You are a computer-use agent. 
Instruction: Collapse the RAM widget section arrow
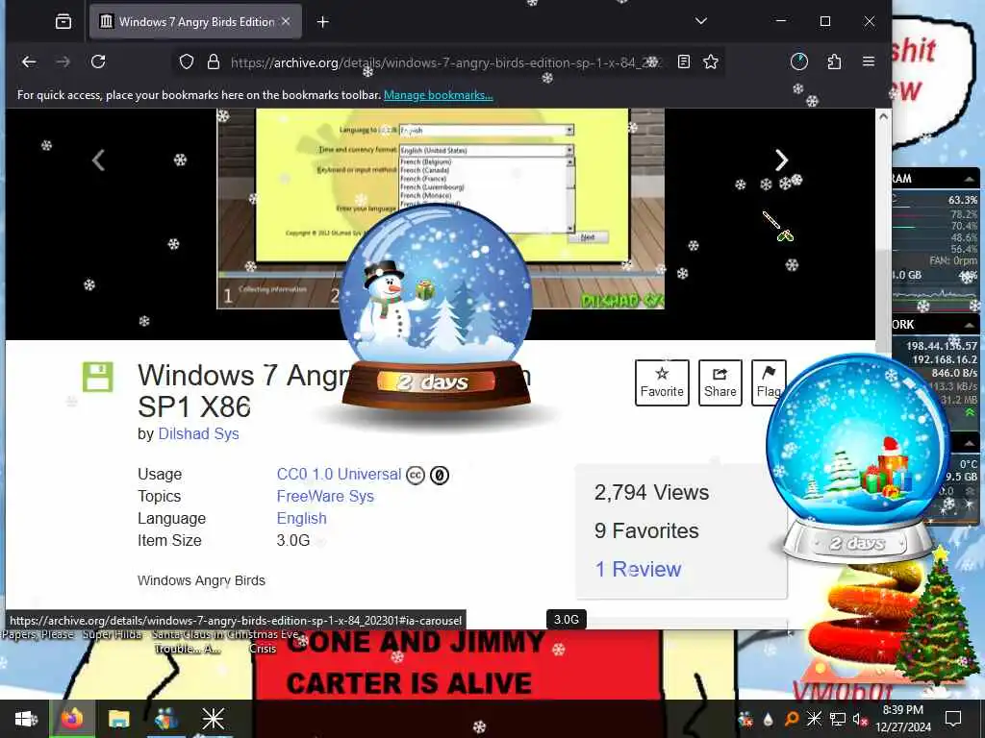(969, 180)
